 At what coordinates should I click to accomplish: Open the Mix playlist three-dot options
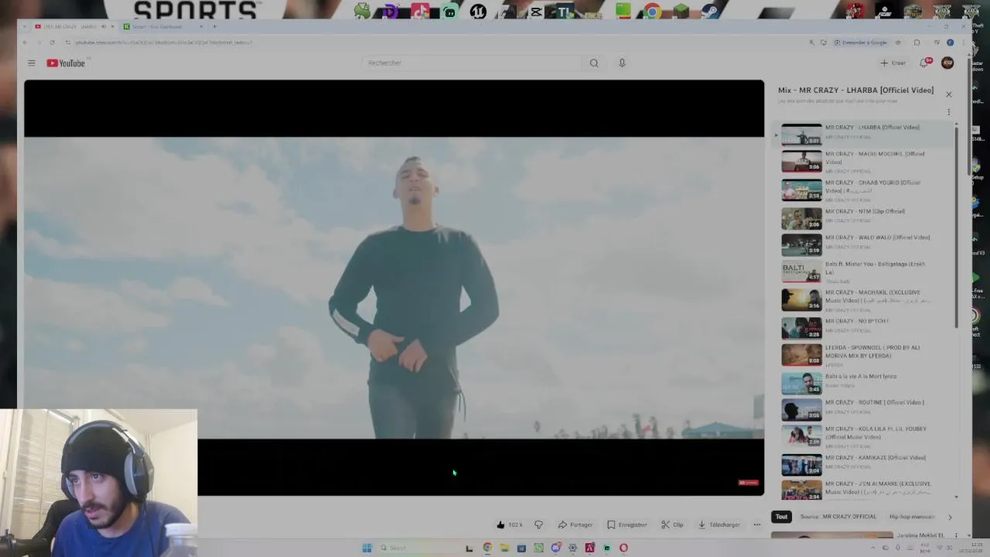tap(949, 112)
